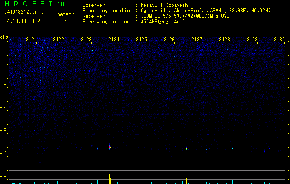290x184 pixels.
Task: Click the 2122 time axis label
Action: coord(59,40)
